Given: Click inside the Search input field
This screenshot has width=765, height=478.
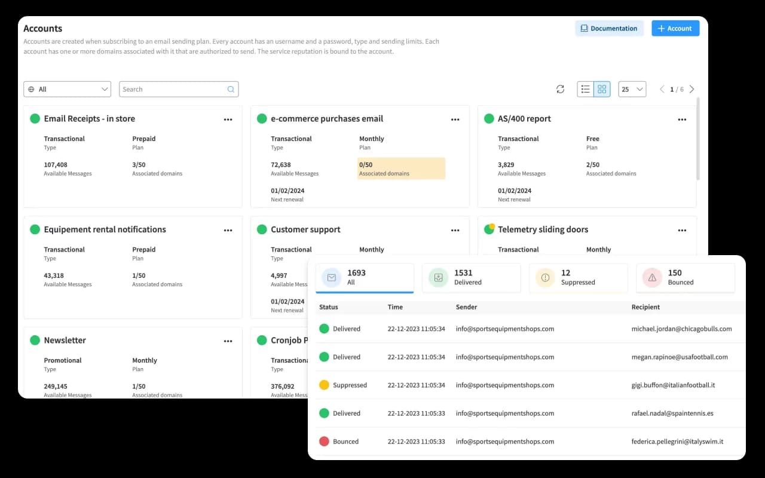Looking at the screenshot, I should (x=173, y=88).
